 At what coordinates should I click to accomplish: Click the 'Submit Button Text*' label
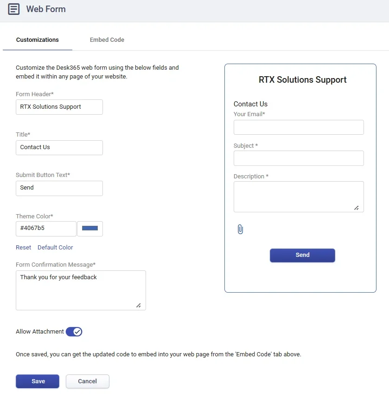point(43,175)
